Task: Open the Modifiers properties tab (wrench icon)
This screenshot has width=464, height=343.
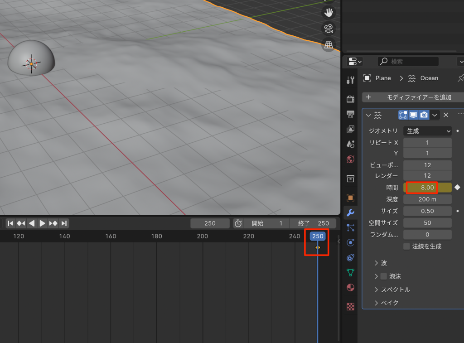Action: coord(350,213)
